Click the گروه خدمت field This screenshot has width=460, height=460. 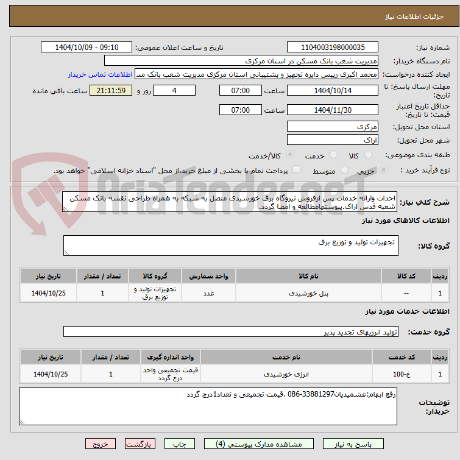coord(230,332)
